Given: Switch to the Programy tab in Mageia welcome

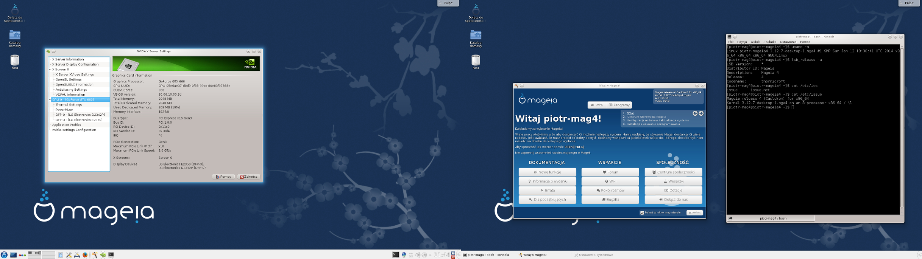Looking at the screenshot, I should tap(619, 105).
